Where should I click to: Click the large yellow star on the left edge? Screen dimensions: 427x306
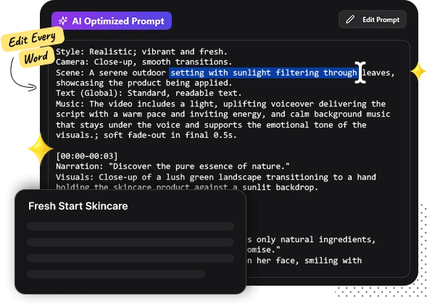41,149
